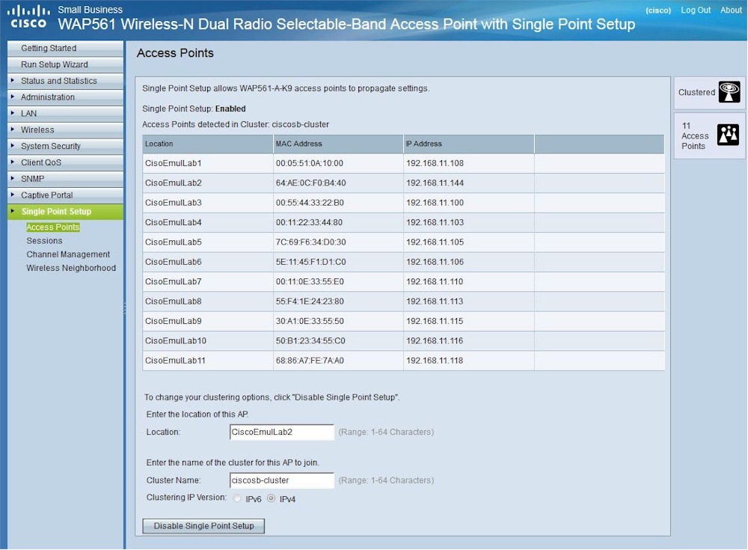Click the (cisco) username label
748x550 pixels.
tap(658, 10)
